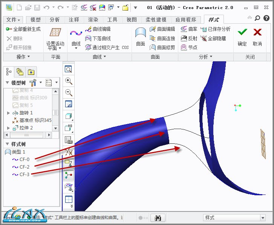Click the zoom in magnifier icon
Viewport: 274px width, 225px height.
point(69,81)
